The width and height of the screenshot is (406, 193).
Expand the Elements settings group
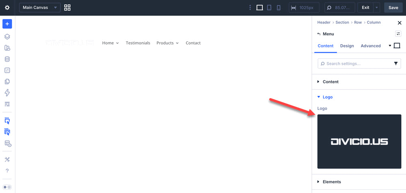[x=359, y=182]
